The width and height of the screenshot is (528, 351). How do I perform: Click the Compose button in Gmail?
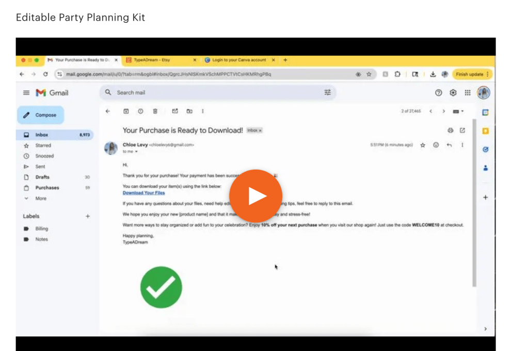(x=41, y=115)
